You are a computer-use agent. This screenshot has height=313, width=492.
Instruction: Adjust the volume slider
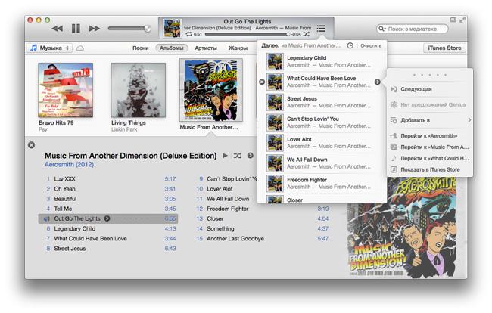pos(129,29)
